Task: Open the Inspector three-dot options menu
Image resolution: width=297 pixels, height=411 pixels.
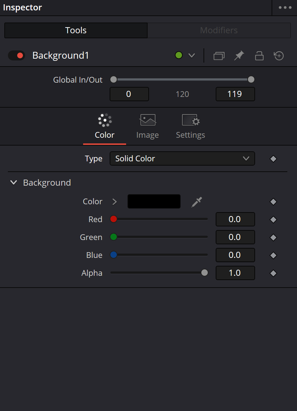Action: click(285, 8)
